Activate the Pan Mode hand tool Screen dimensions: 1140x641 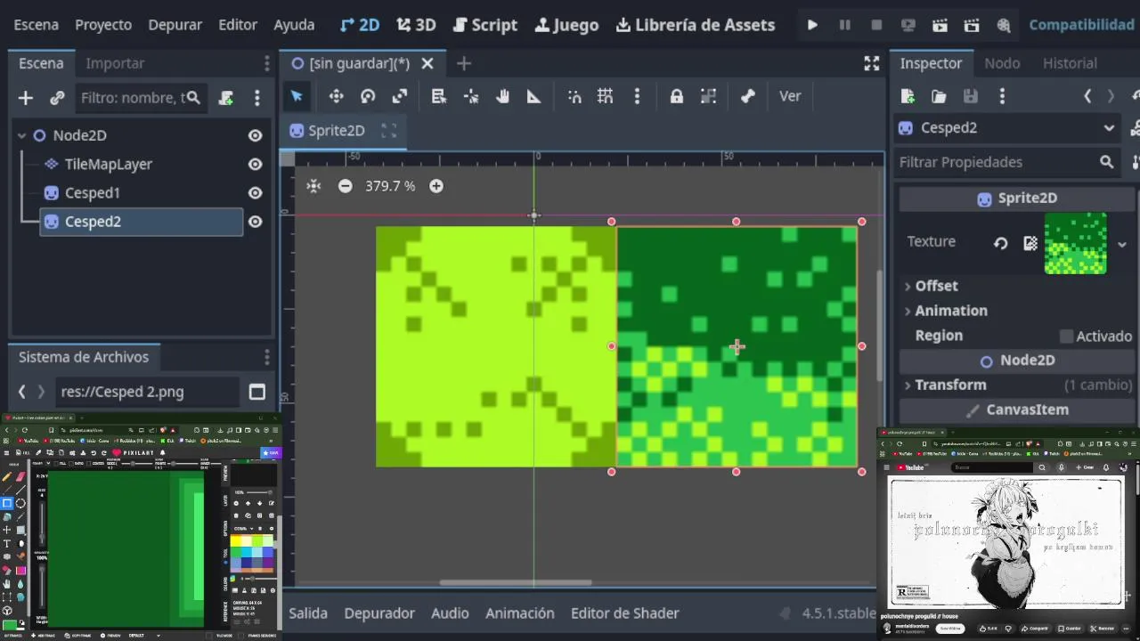(502, 96)
